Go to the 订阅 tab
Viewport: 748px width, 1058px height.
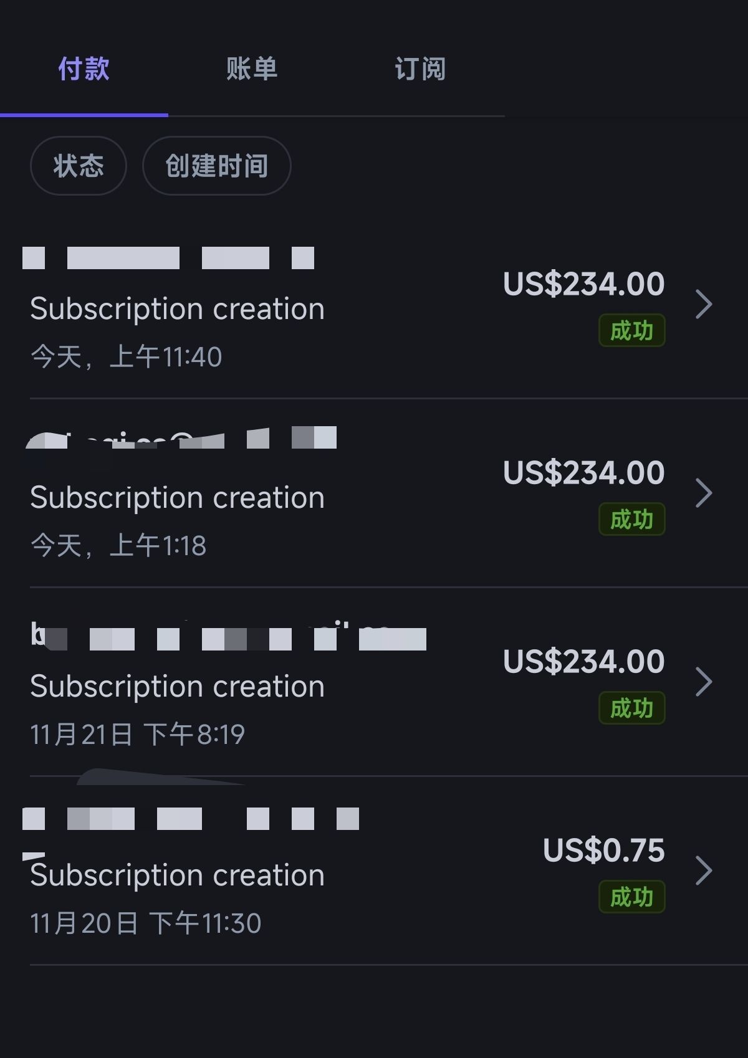(x=420, y=69)
